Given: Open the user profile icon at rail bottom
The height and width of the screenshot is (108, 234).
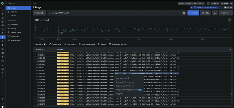Looking at the screenshot, I should pyautogui.click(x=3, y=103).
